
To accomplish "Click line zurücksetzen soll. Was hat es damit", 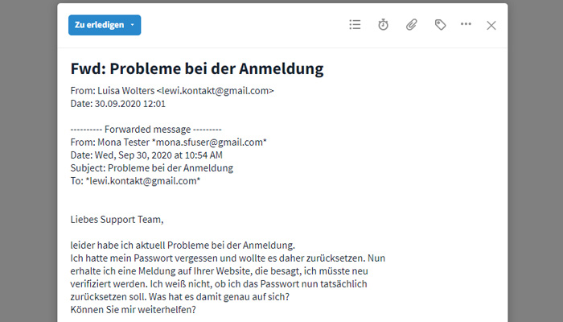I will [x=179, y=297].
